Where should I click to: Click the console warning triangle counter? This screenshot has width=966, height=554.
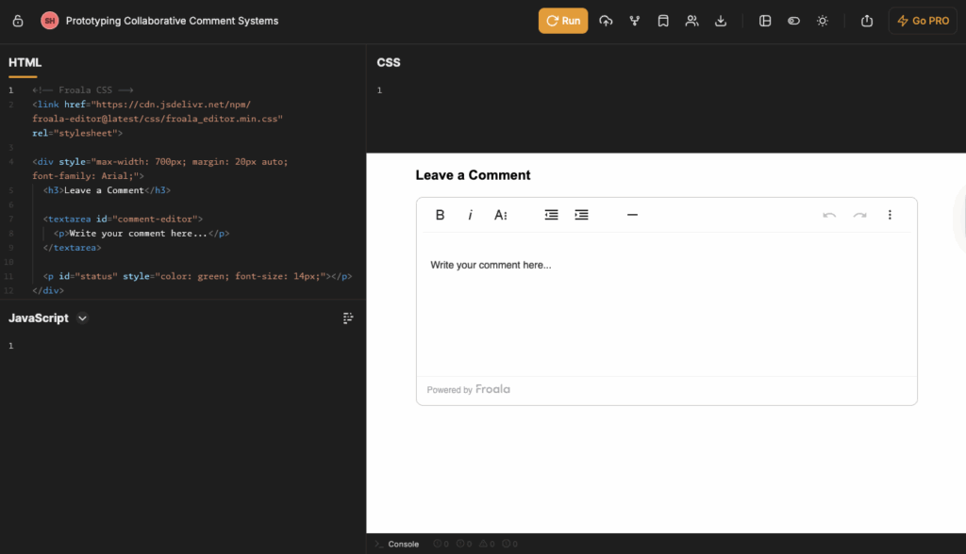click(x=487, y=545)
